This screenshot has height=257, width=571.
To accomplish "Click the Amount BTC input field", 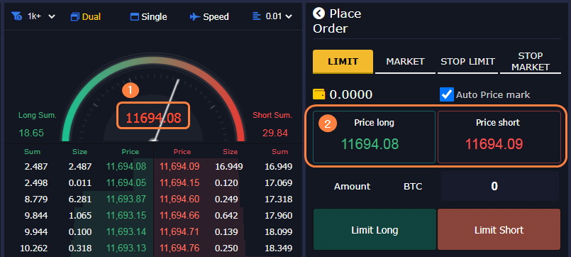I will (500, 186).
